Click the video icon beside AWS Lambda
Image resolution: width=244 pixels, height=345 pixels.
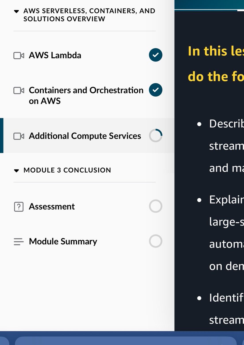pos(19,55)
